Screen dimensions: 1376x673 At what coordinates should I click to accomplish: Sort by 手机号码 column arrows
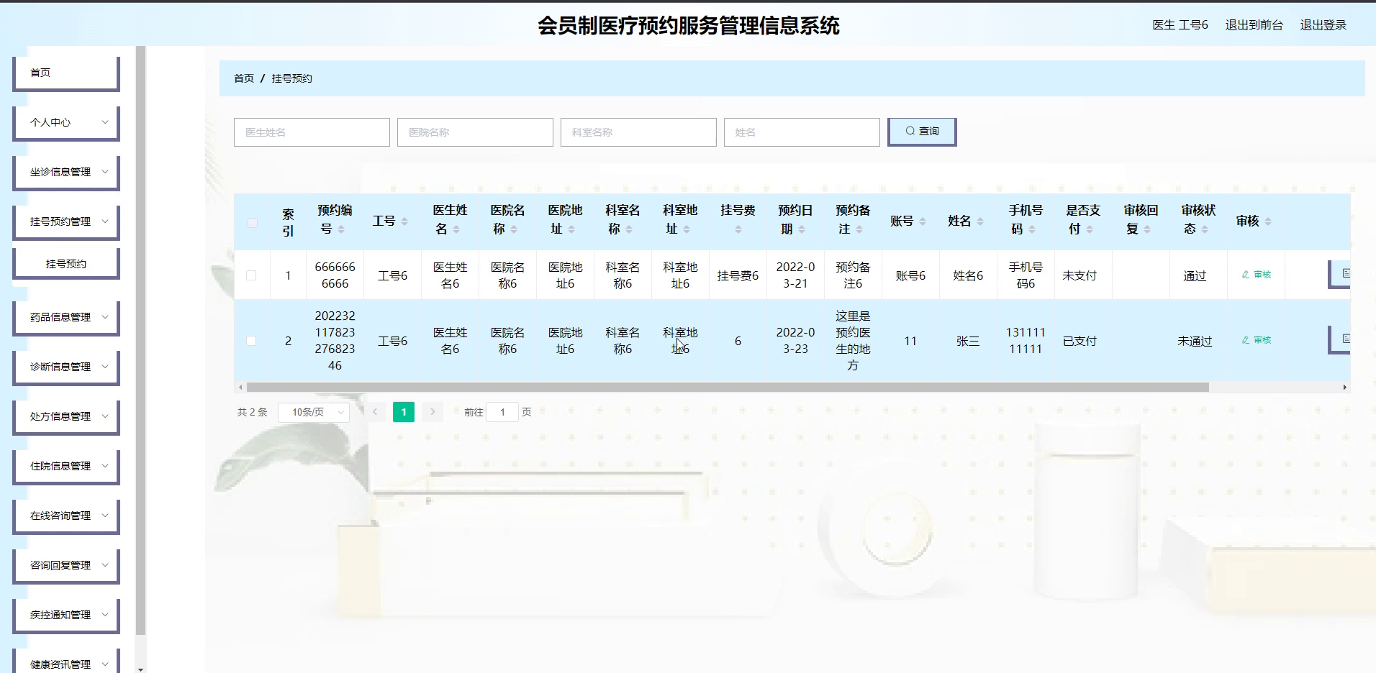coord(1032,229)
